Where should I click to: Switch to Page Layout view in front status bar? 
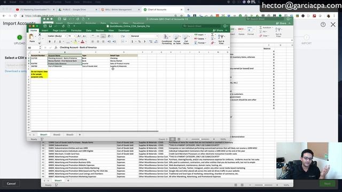point(179,139)
